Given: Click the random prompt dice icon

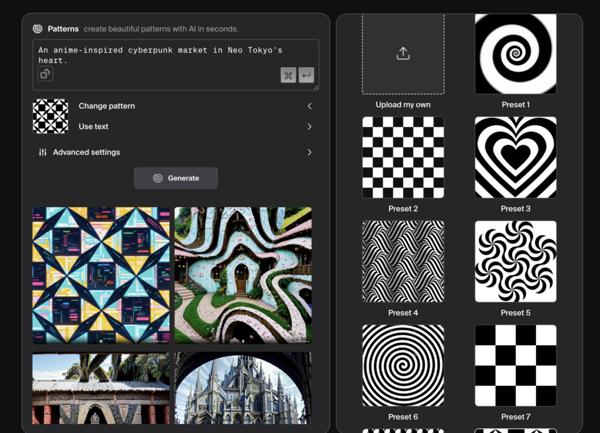Looking at the screenshot, I should pos(45,73).
